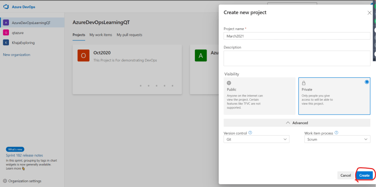Switch to the My pull requests tab
The height and width of the screenshot is (187, 376).
pyautogui.click(x=129, y=35)
